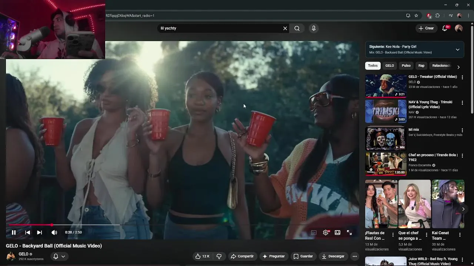
Task: Dislike the video with thumbs down
Action: pos(219,256)
